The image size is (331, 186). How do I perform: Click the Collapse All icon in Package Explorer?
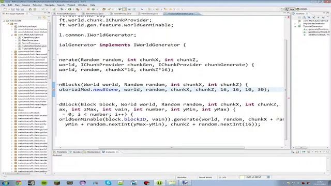(39, 17)
